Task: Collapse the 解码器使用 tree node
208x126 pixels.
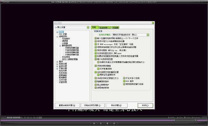Action: tap(60, 46)
